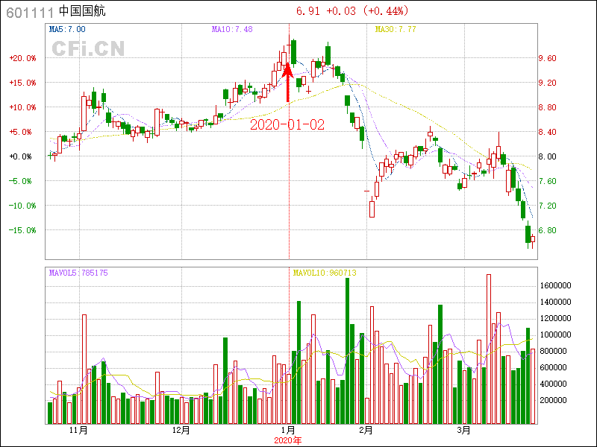Click the 1400000 volume axis label
The height and width of the screenshot is (447, 597).
click(x=556, y=302)
